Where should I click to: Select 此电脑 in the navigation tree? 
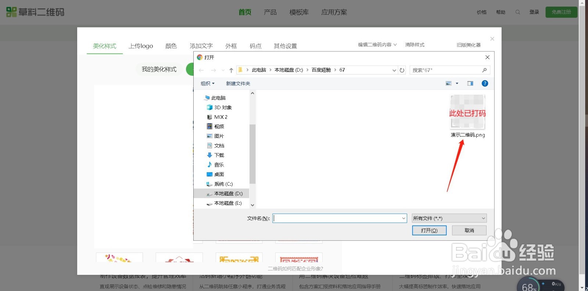[218, 98]
